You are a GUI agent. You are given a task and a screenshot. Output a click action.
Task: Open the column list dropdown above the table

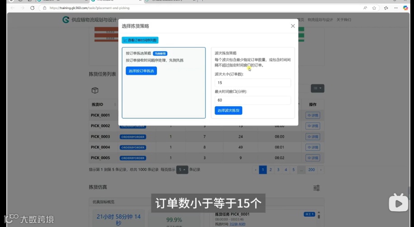317,88
